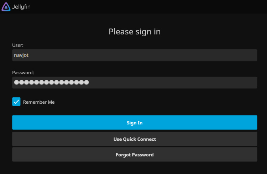The height and width of the screenshot is (174, 267).
Task: Click the User: field label
Action: click(x=18, y=45)
